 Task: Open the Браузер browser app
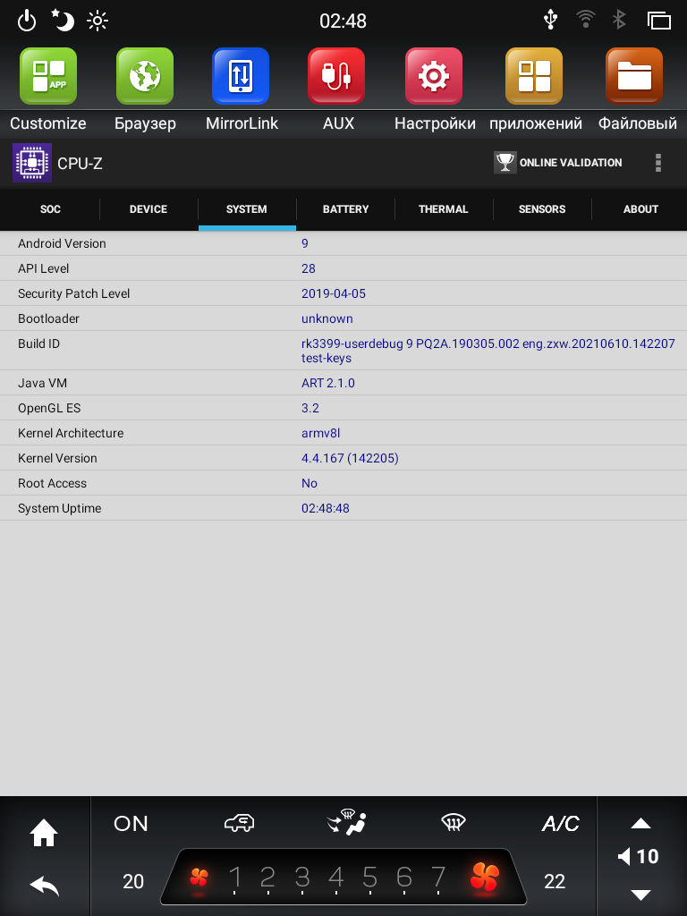[145, 76]
